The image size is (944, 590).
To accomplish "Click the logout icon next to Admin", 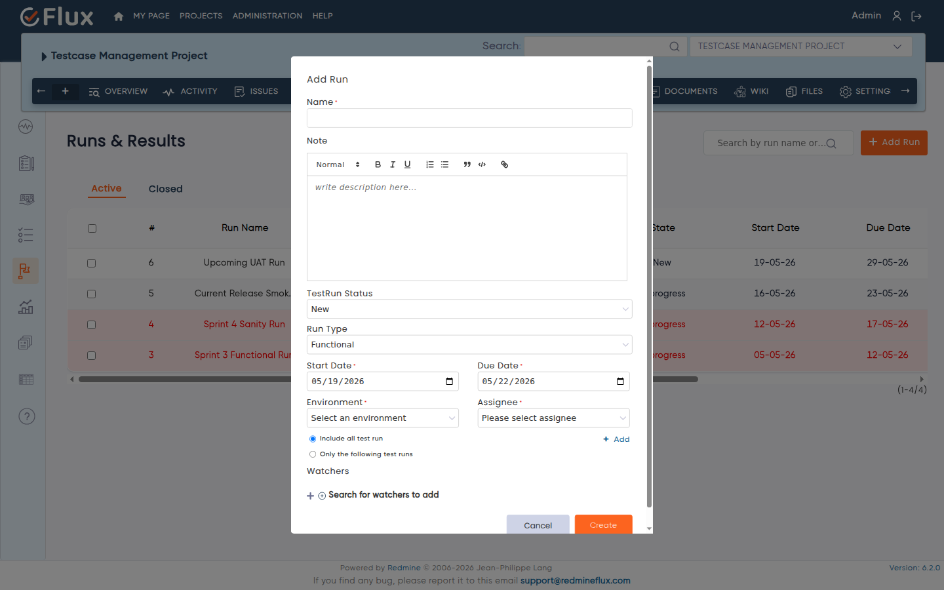I will 916,16.
